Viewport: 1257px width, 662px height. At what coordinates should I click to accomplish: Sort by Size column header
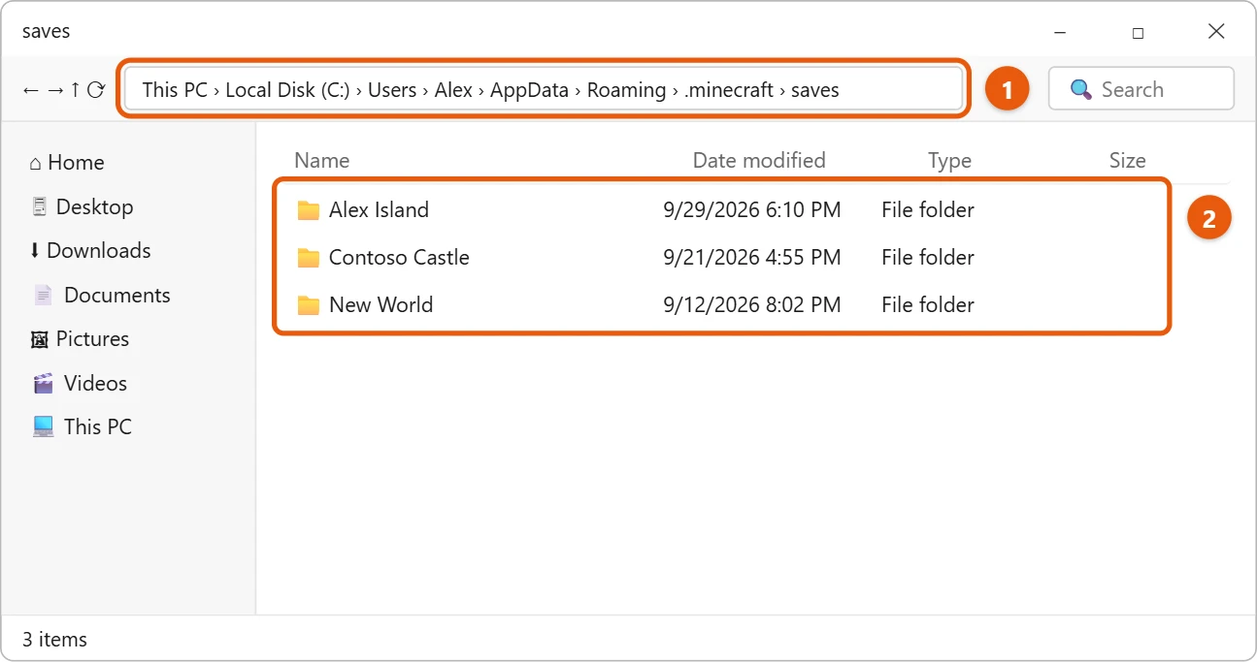click(1128, 161)
